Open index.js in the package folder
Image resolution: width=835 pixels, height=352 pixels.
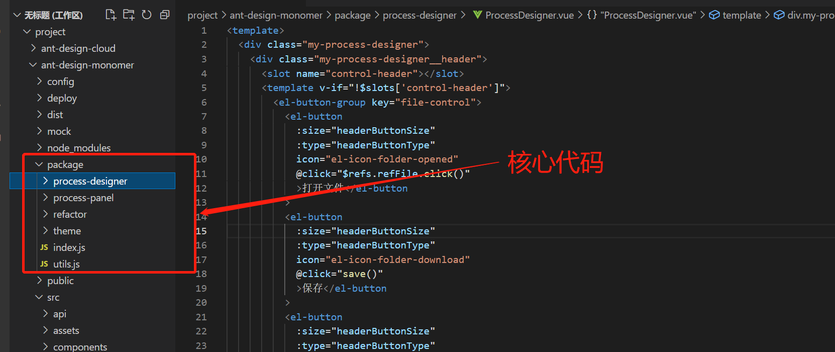point(69,247)
